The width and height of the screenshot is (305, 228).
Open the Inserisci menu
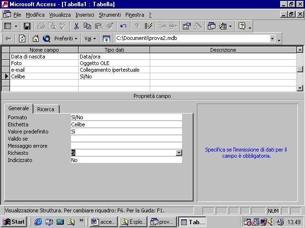pos(85,15)
